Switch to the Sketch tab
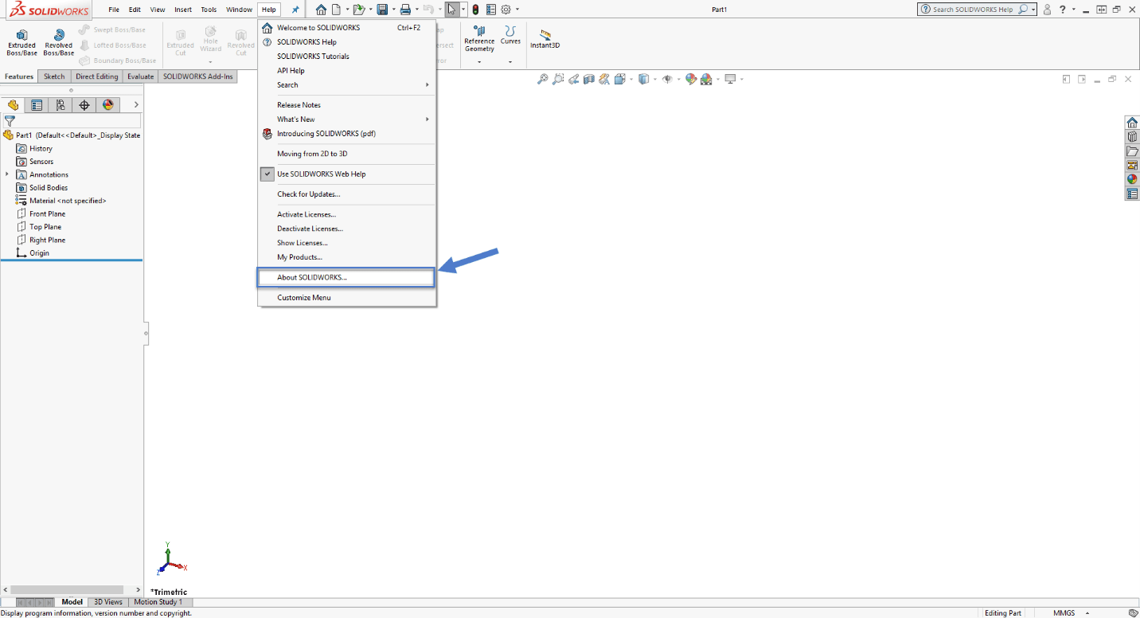Viewport: 1140px width, 618px height. click(x=54, y=76)
